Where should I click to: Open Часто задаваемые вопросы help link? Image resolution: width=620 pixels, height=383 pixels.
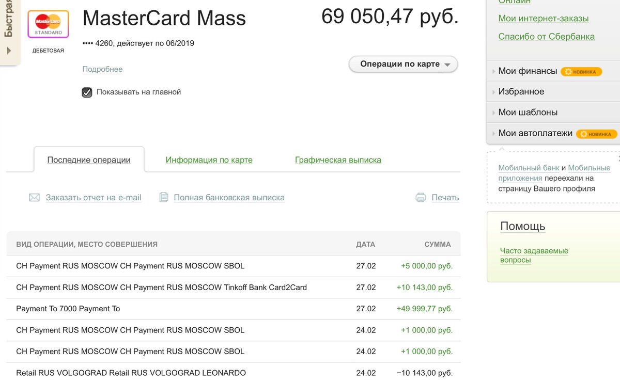[x=534, y=256]
